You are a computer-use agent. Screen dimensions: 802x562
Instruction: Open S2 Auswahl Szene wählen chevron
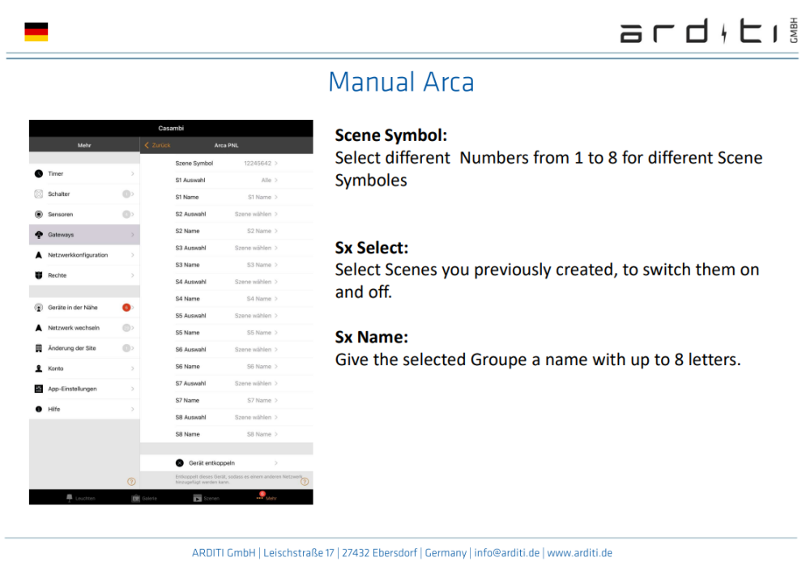coord(276,215)
